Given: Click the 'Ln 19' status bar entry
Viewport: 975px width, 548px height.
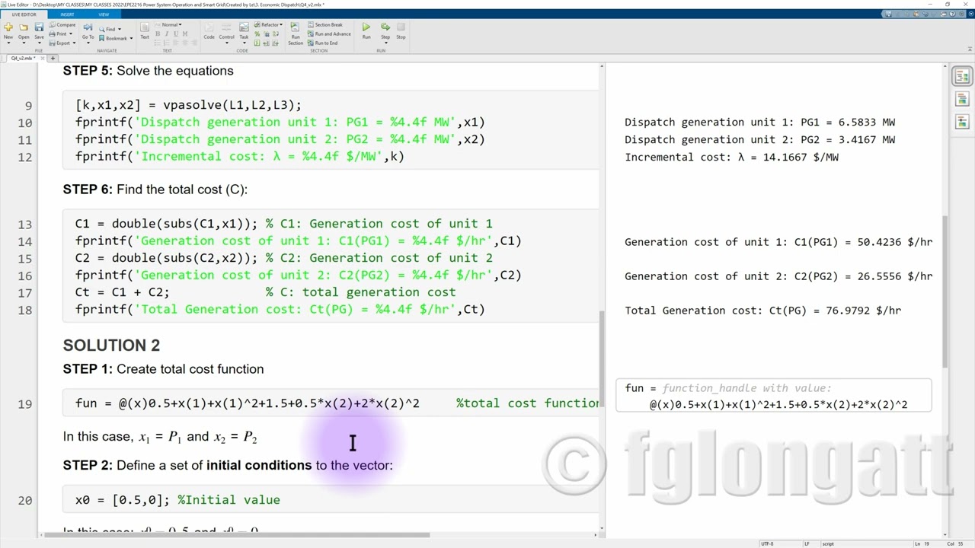Looking at the screenshot, I should pos(922,543).
